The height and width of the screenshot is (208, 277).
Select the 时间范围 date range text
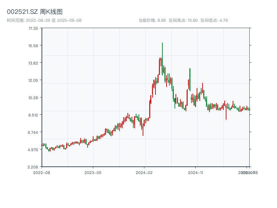(x=44, y=20)
